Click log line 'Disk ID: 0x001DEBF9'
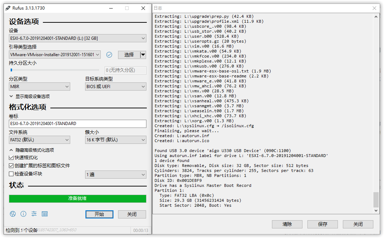The width and height of the screenshot is (384, 238). (178, 180)
